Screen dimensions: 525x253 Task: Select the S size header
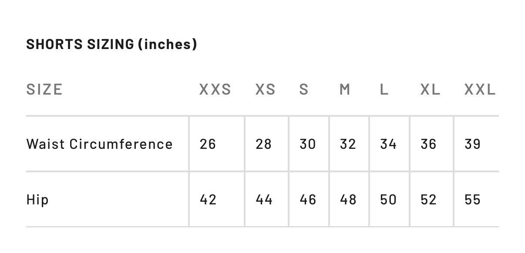coord(304,89)
